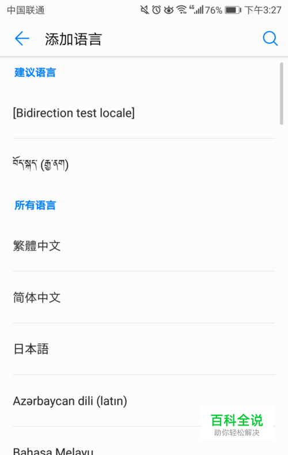Select the Tibetan script language entry

[144, 165]
